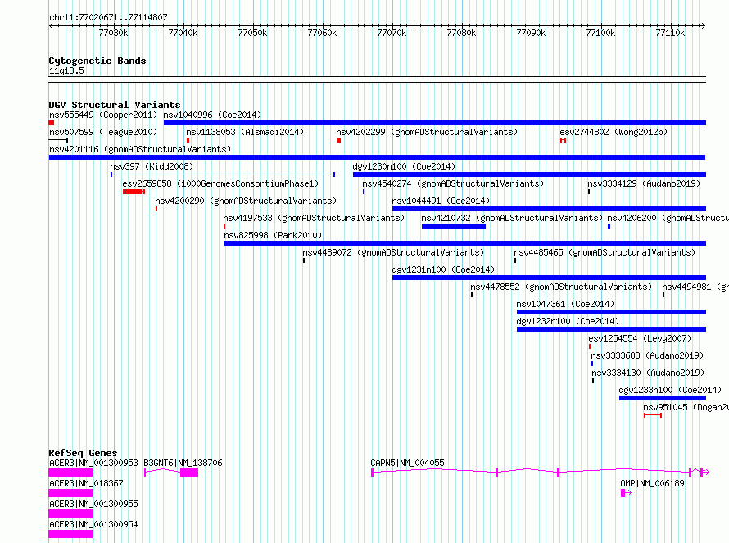729x543 pixels.
Task: Click the nsv1040996 (Coe2014) variant bar
Action: [435, 123]
